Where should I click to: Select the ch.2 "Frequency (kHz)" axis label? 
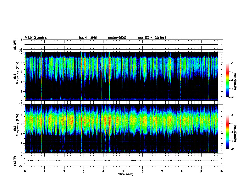(17, 125)
